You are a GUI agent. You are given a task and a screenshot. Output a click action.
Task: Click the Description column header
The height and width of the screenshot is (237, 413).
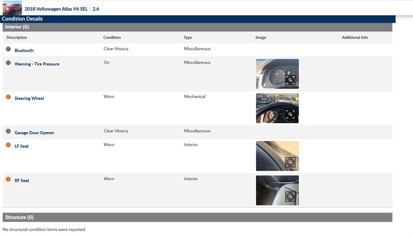(x=17, y=37)
